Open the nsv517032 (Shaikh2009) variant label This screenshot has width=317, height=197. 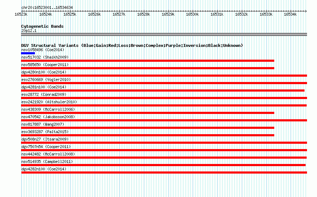45,57
